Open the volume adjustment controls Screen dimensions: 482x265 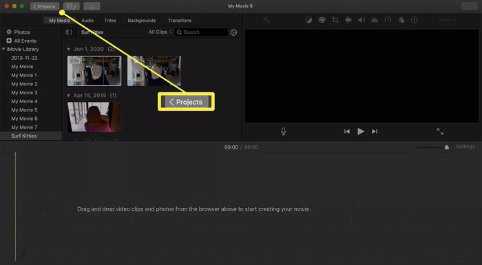(x=361, y=20)
